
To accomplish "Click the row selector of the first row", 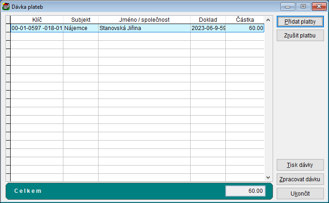I will click(8, 28).
